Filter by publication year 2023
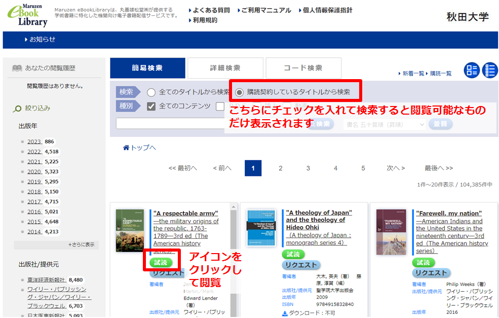 coord(34,142)
